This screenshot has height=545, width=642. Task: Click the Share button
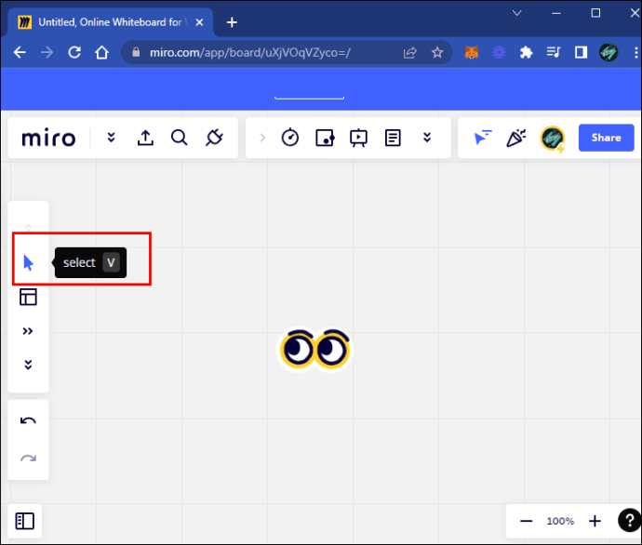pyautogui.click(x=606, y=138)
